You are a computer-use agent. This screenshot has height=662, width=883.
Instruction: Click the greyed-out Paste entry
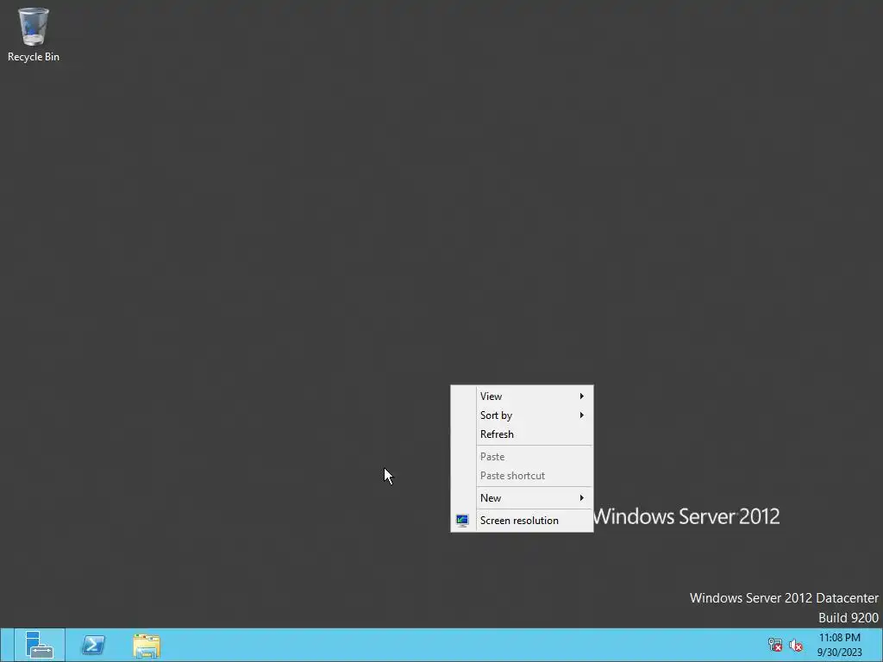coord(522,457)
